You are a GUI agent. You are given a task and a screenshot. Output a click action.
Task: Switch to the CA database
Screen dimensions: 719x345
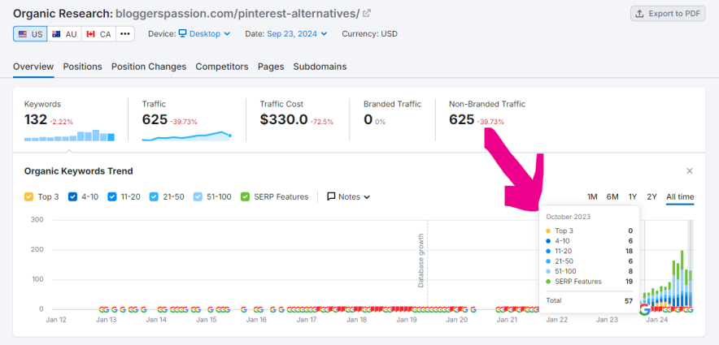click(x=99, y=34)
